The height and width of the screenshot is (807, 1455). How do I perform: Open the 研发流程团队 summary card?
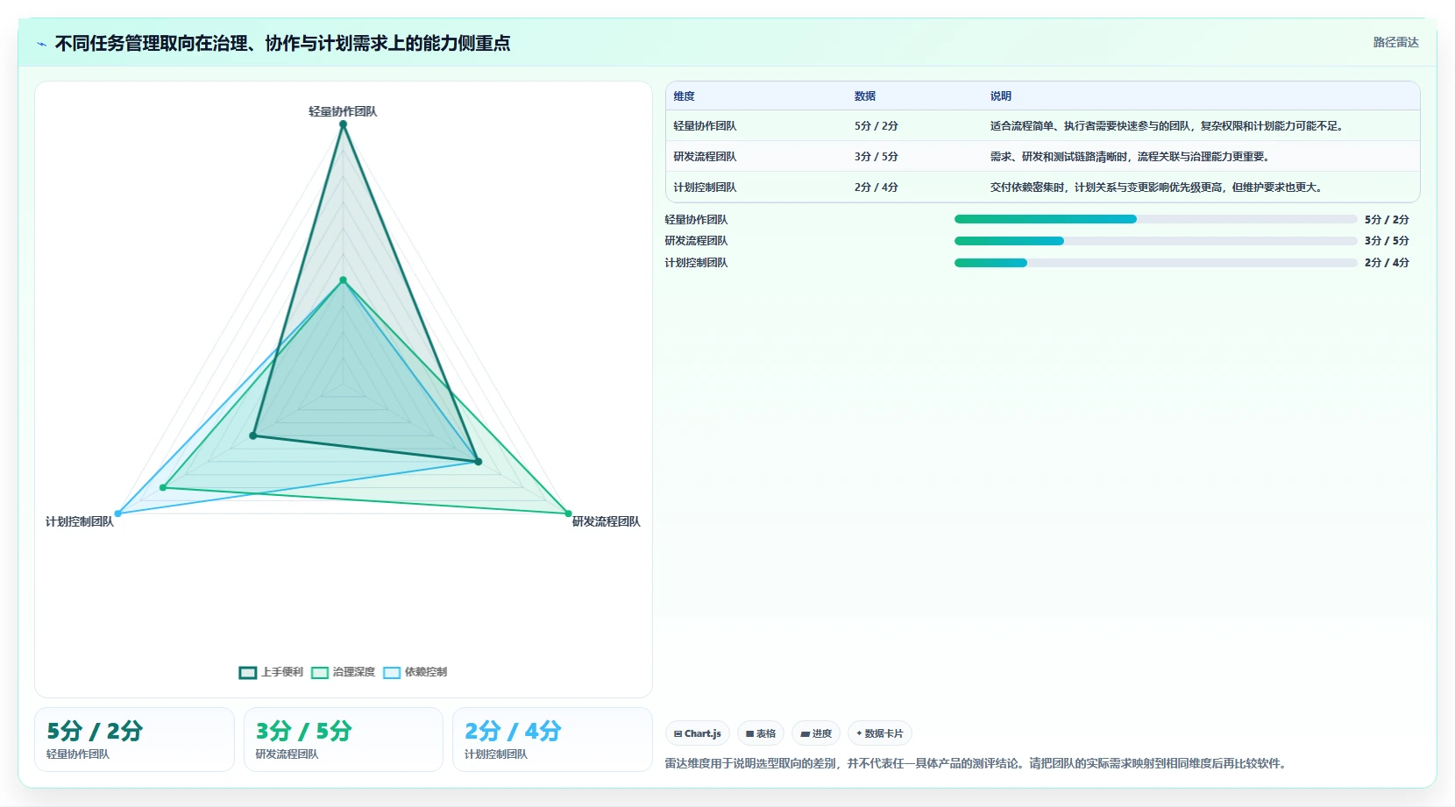pos(343,740)
